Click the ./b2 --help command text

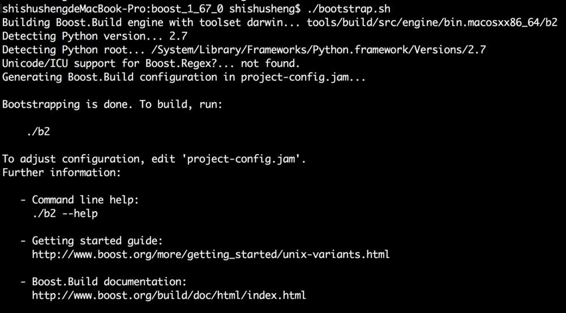[65, 213]
